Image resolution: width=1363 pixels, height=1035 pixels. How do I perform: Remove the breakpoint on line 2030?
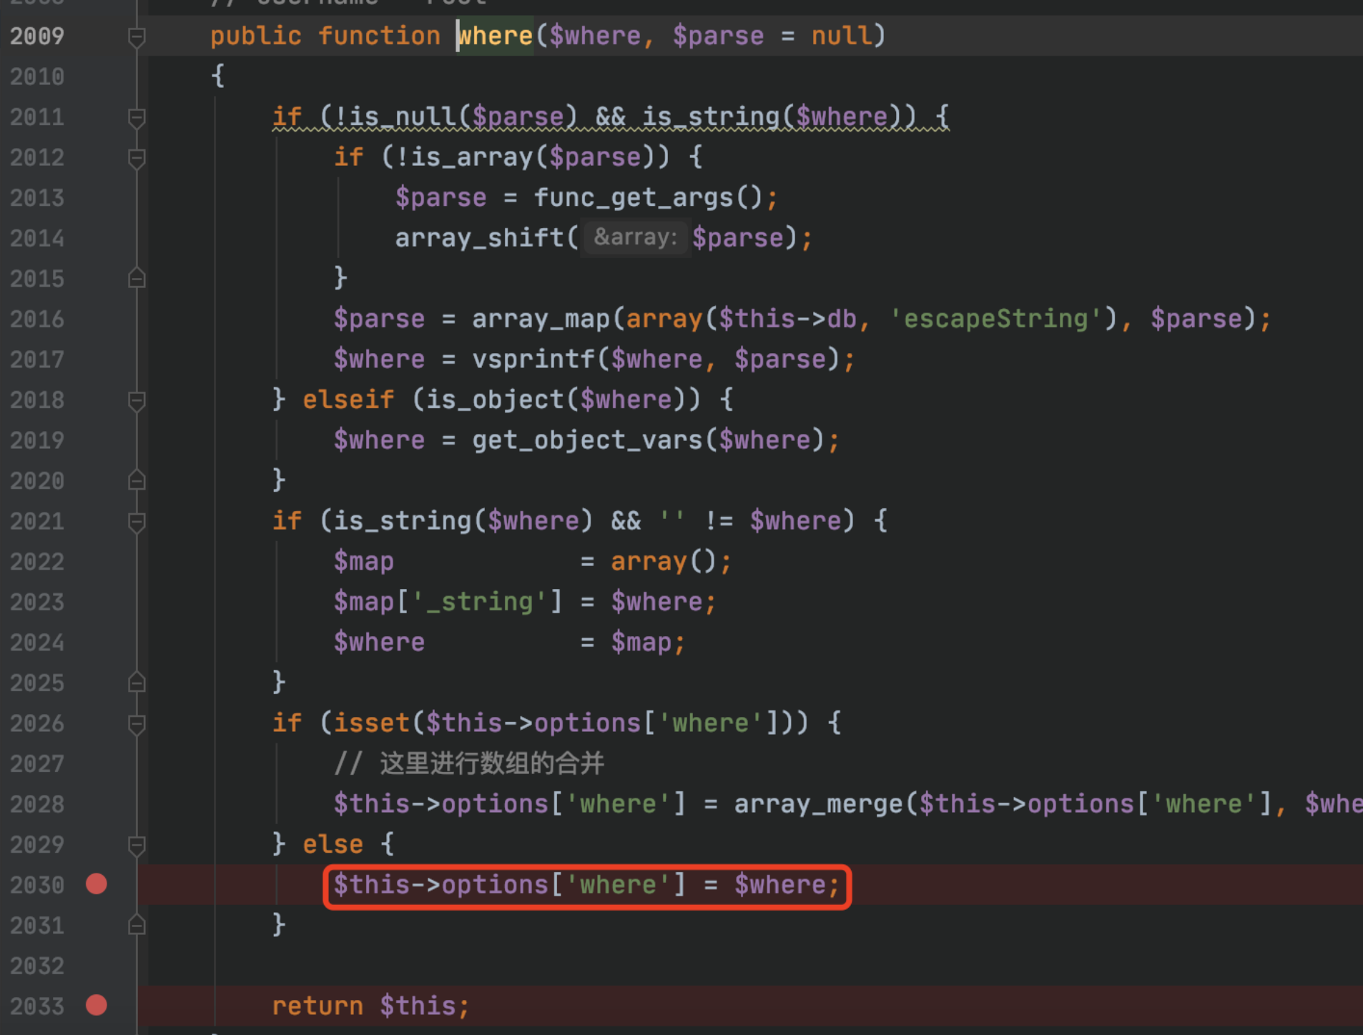(x=96, y=884)
